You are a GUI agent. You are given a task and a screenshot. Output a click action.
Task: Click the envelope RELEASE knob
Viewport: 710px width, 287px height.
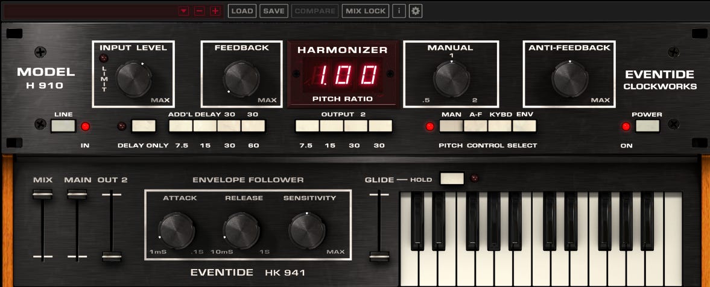point(241,230)
